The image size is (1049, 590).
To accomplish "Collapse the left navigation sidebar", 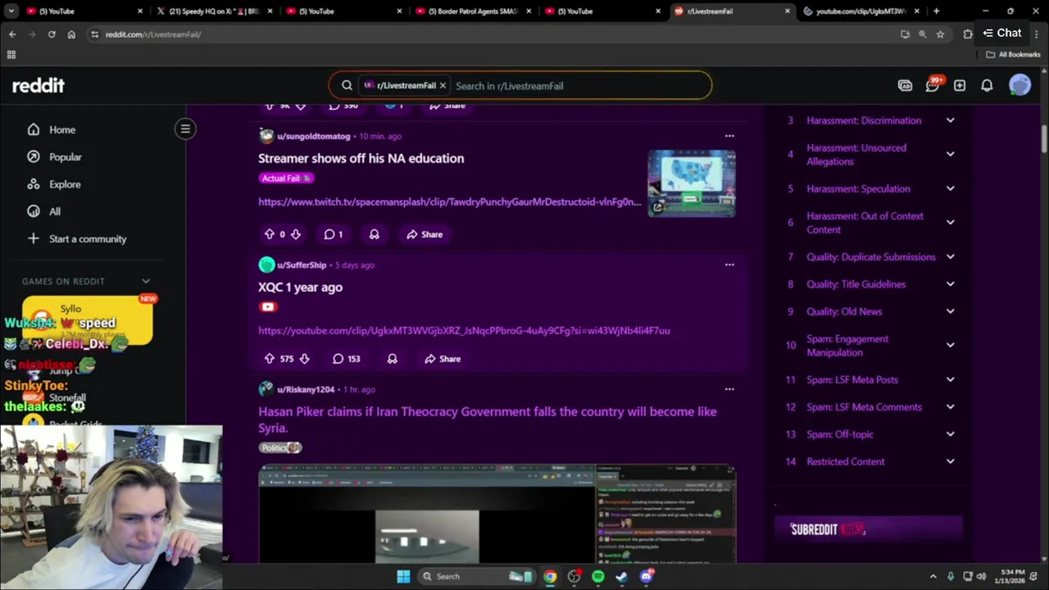I will tap(185, 129).
